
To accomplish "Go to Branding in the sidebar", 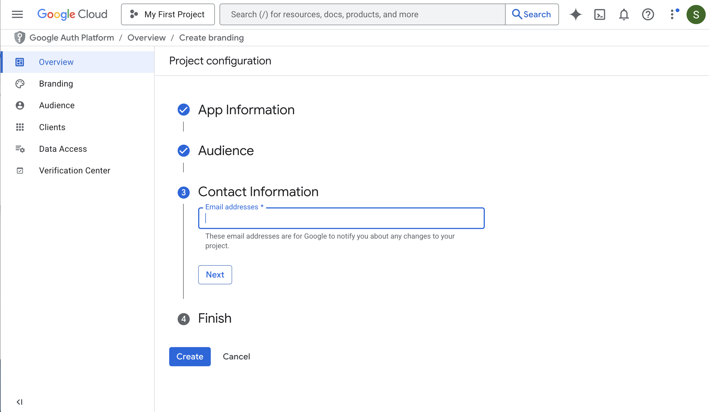I will pos(56,84).
